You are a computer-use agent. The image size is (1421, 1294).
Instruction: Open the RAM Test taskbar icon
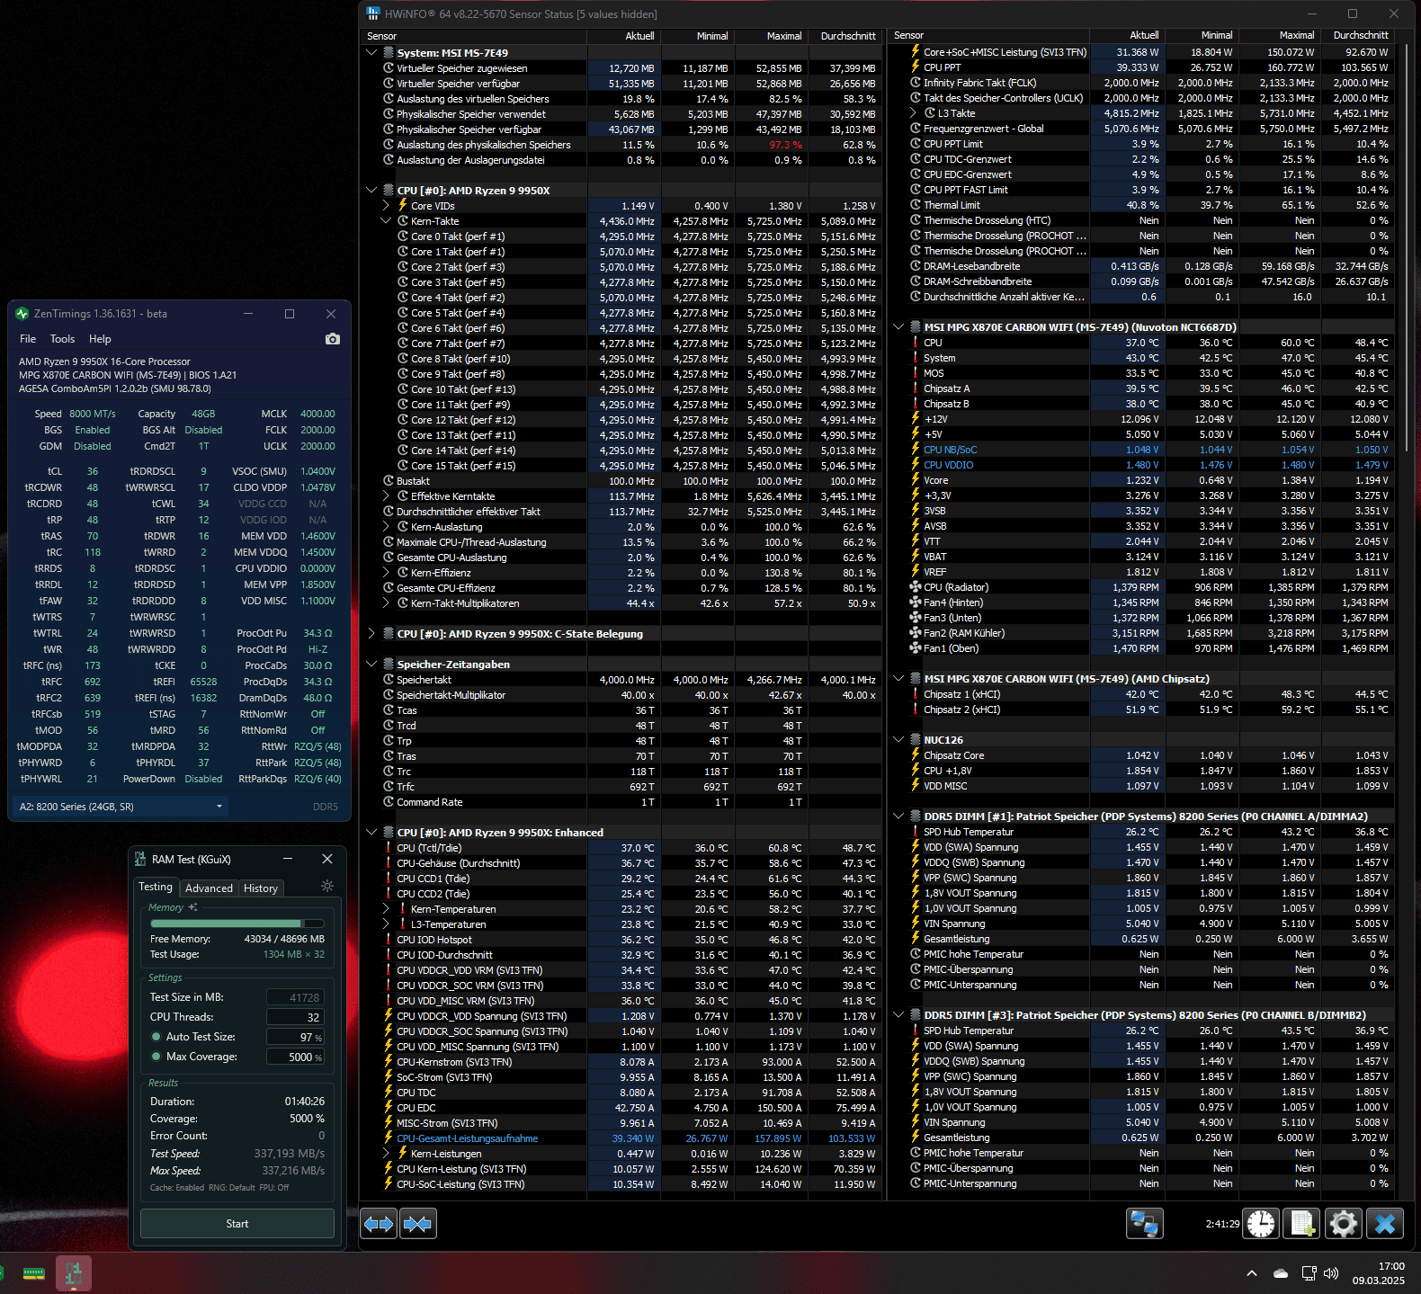(74, 1273)
